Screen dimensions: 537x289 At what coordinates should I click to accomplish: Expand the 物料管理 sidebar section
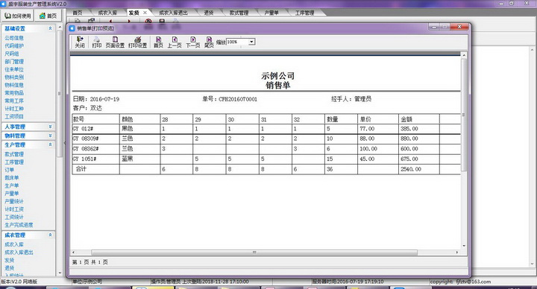point(51,136)
